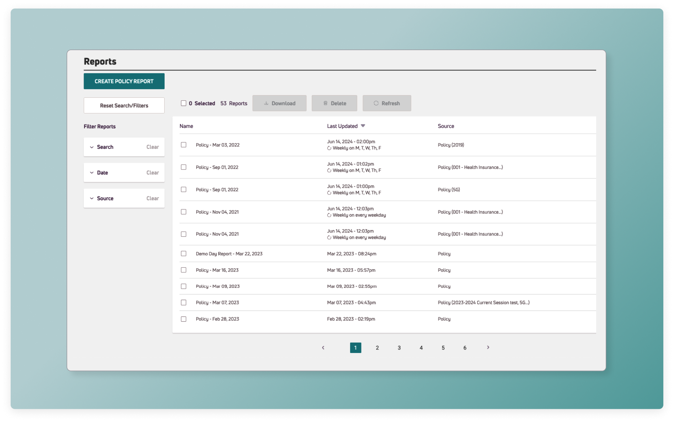Open page 4 of the reports list
This screenshot has height=422, width=674.
click(421, 347)
